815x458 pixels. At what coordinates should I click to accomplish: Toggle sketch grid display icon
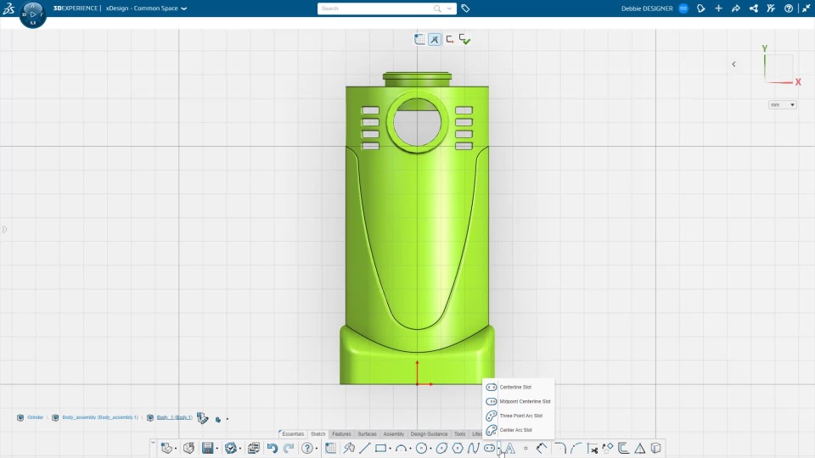(x=419, y=39)
